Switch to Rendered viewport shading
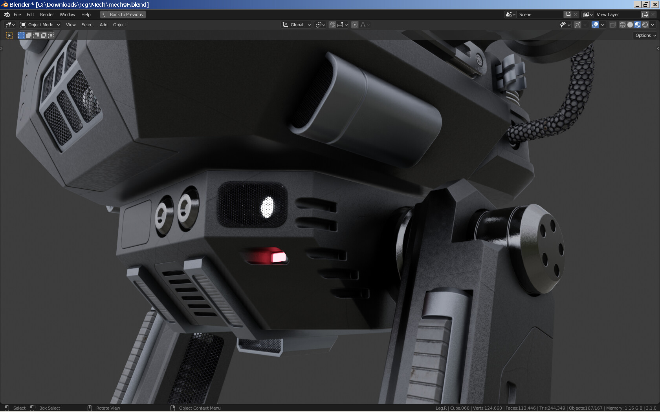Viewport: 660px width, 412px height. tap(645, 25)
